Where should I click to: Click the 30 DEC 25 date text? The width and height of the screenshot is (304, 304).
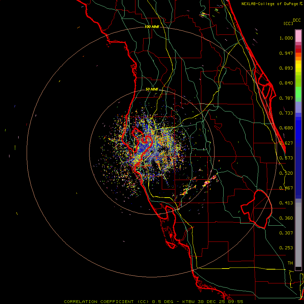tap(211, 302)
